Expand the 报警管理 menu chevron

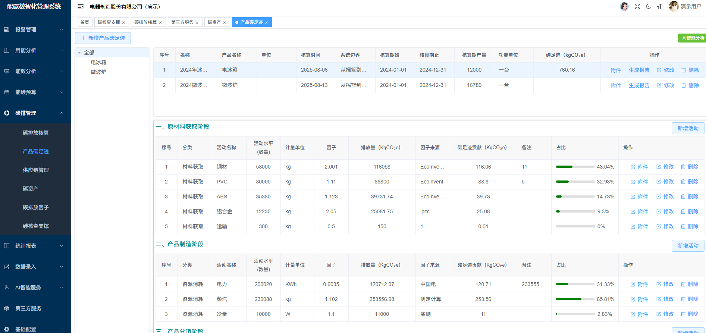[62, 29]
